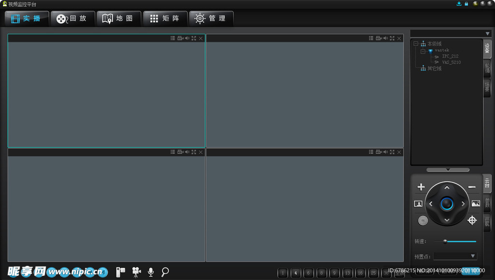The image size is (495, 280).
Task: Toggle sound icon of bottom-left video pane
Action: (187, 152)
